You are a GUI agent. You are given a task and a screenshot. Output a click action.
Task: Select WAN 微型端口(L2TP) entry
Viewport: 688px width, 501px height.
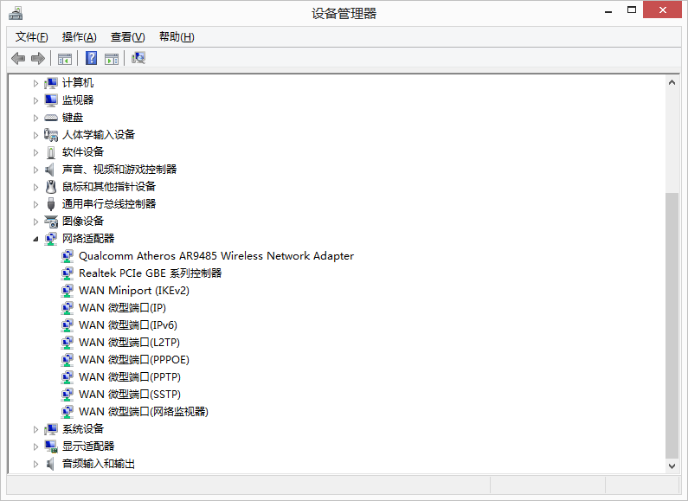tap(130, 343)
